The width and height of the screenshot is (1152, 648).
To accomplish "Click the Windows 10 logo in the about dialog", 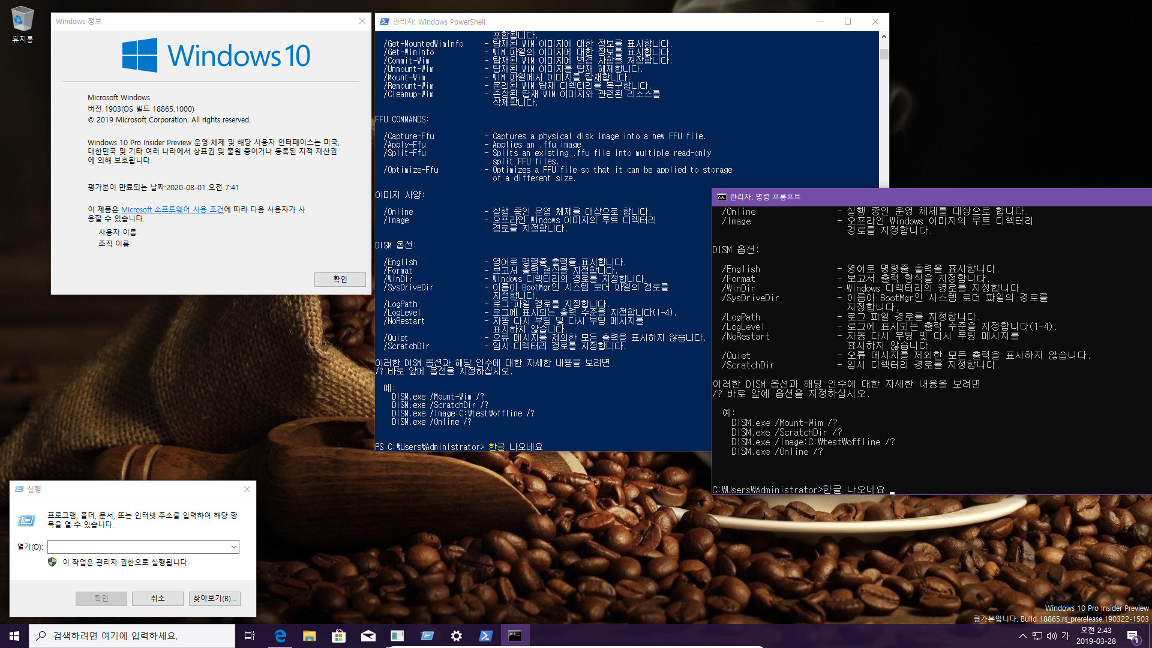I will click(216, 55).
